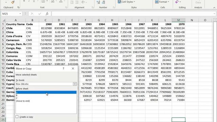Open the To book dropdown

(x=75, y=84)
